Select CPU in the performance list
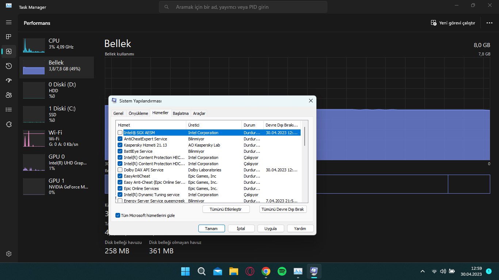This screenshot has height=280, width=499. coord(57,46)
